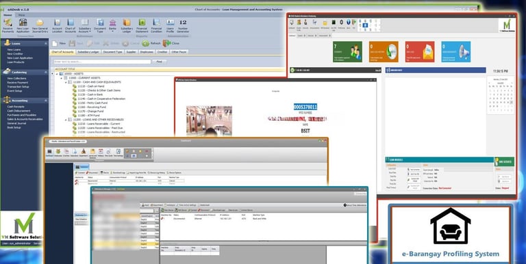The image size is (526, 264).
Task: Collapse the Loans sidebar panel chevron
Action: [46, 44]
